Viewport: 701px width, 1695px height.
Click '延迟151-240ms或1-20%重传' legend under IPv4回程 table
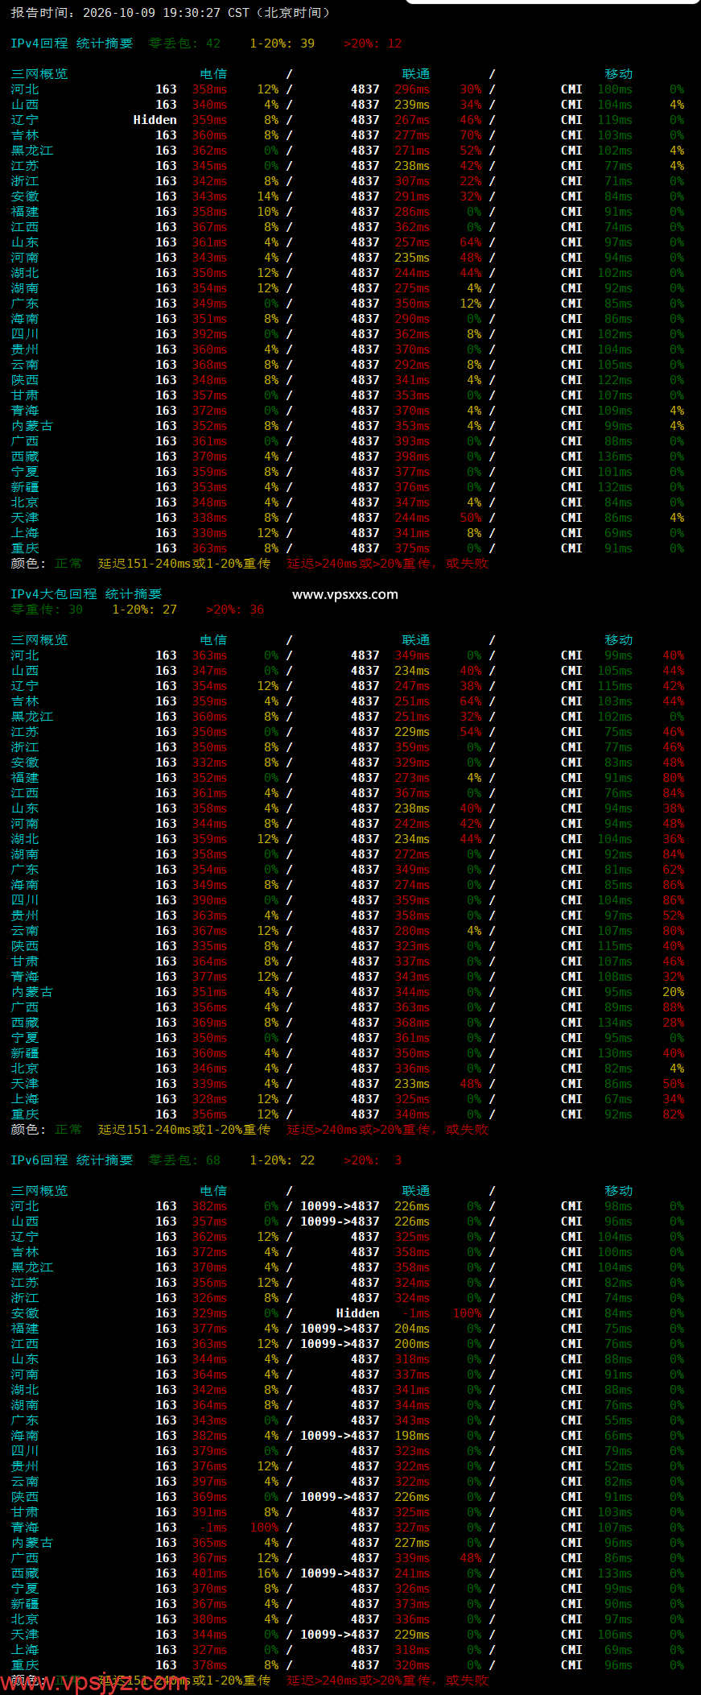[x=184, y=564]
